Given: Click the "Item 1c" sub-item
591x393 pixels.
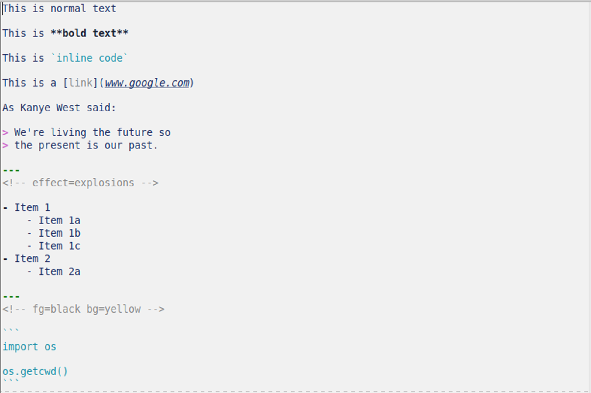Looking at the screenshot, I should [x=59, y=246].
